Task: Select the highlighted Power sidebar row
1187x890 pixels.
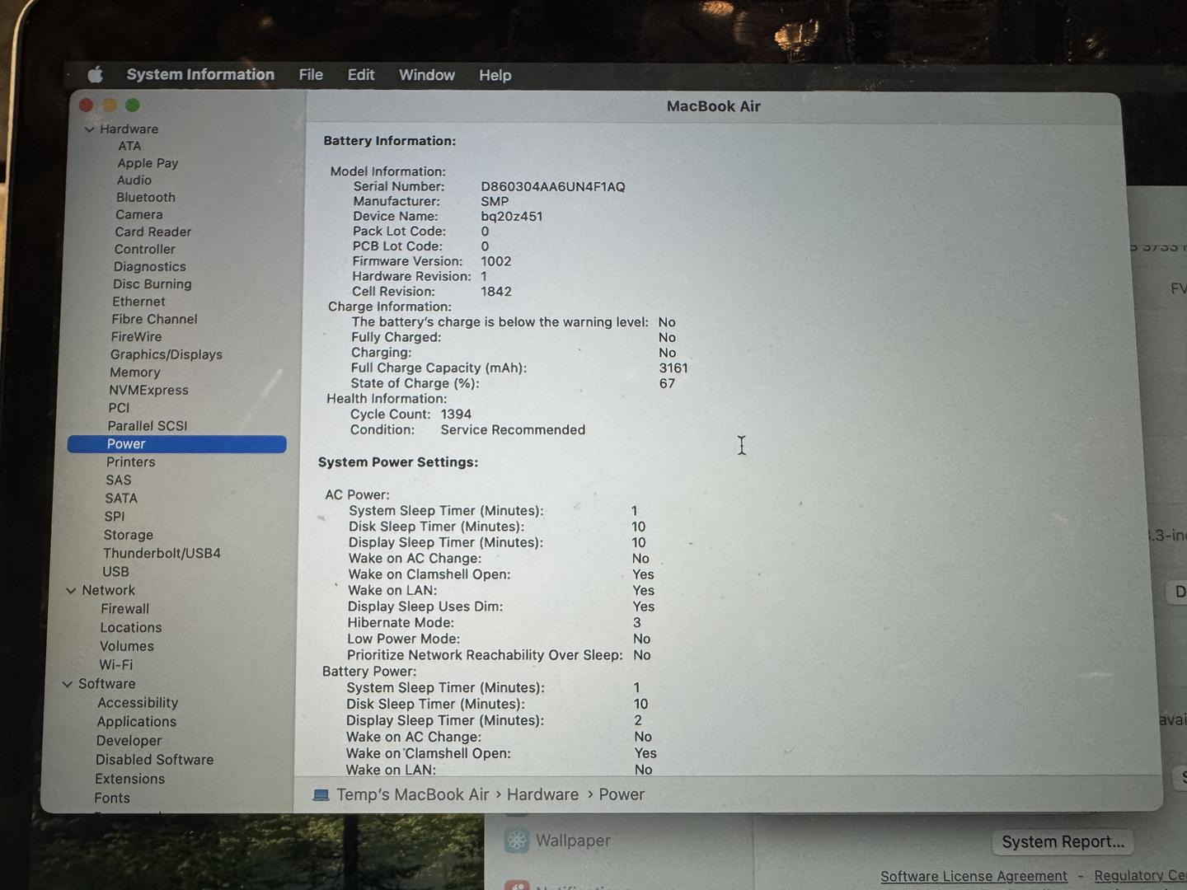Action: tap(177, 444)
